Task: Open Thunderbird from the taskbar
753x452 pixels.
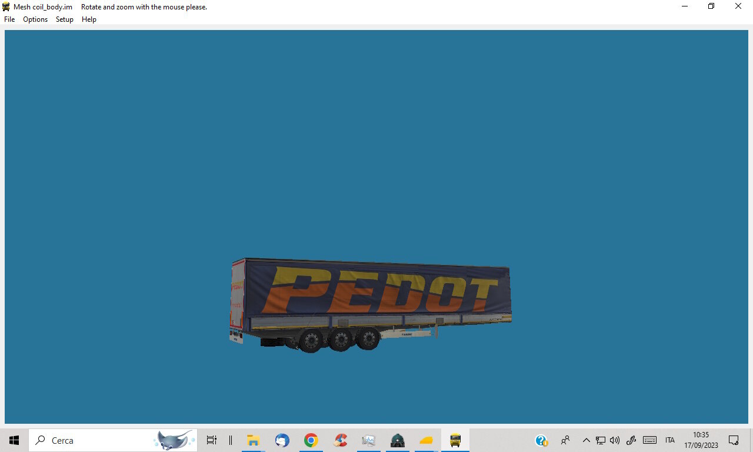Action: pos(282,440)
